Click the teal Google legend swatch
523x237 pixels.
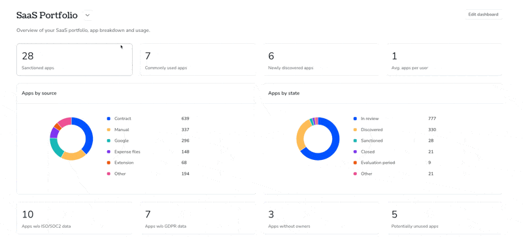tap(109, 140)
